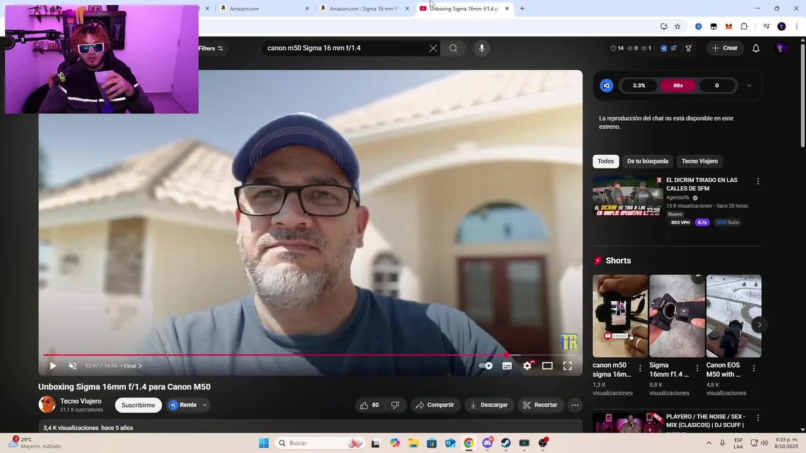Select the 'De tu búsqueda' chip
806x453 pixels.
pos(647,161)
